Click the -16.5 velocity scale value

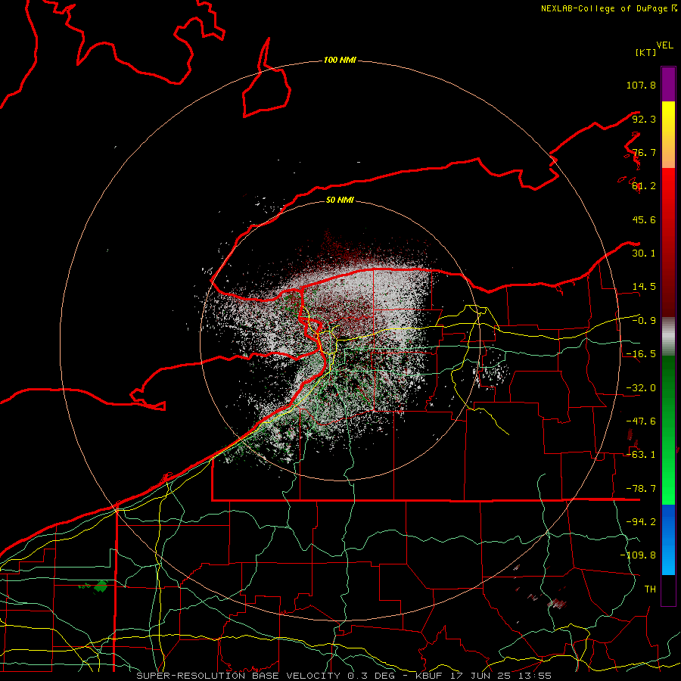641,354
